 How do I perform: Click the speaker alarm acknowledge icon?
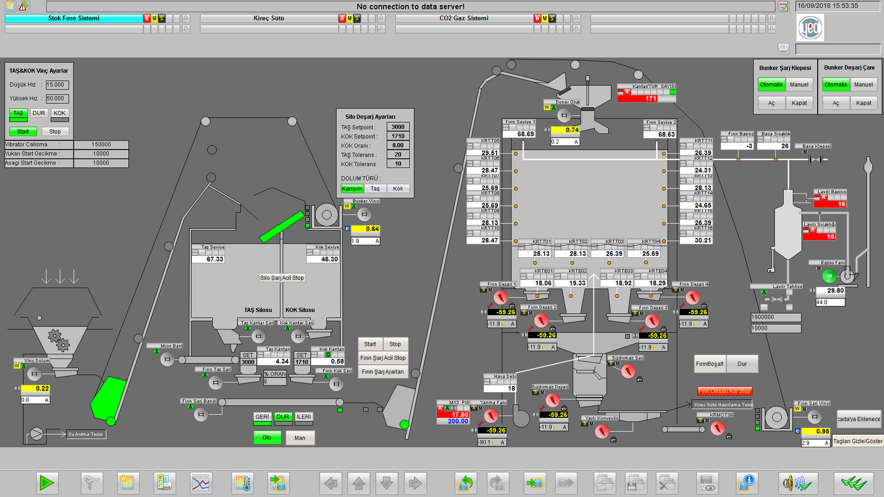[x=796, y=483]
